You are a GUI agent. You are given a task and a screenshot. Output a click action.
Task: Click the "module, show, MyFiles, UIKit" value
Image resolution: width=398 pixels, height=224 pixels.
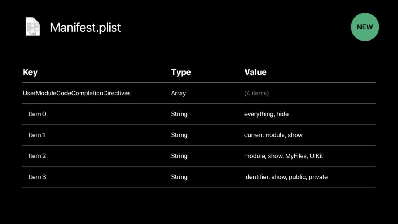(283, 156)
